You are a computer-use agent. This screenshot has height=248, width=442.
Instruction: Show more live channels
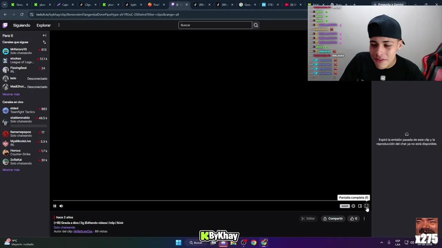[11, 170]
